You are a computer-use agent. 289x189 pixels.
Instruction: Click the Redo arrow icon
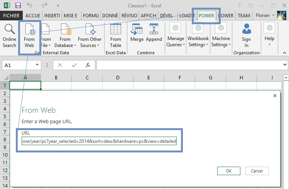point(45,5)
